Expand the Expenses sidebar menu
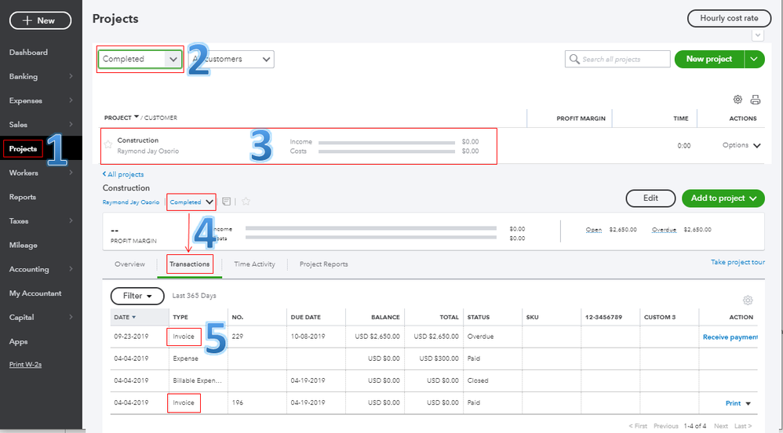Image resolution: width=783 pixels, height=433 pixels. 41,100
